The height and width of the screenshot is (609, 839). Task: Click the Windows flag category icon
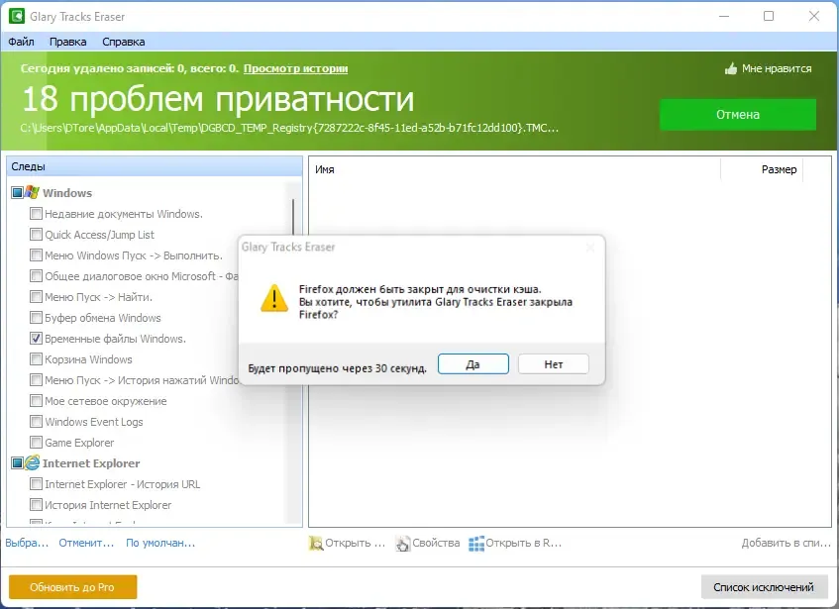click(32, 192)
